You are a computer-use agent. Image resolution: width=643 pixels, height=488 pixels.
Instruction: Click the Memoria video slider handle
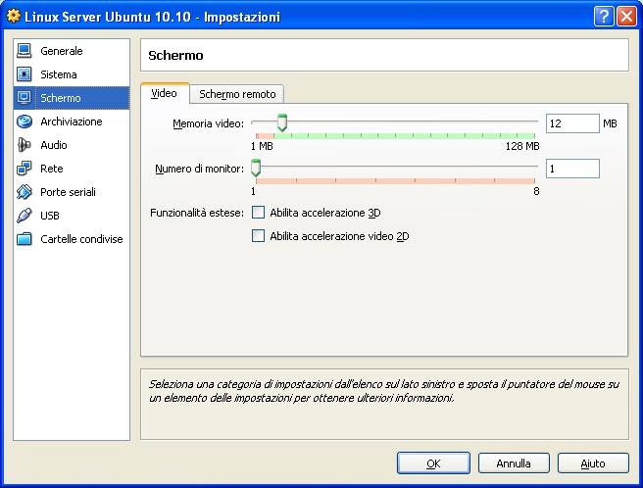coord(282,122)
